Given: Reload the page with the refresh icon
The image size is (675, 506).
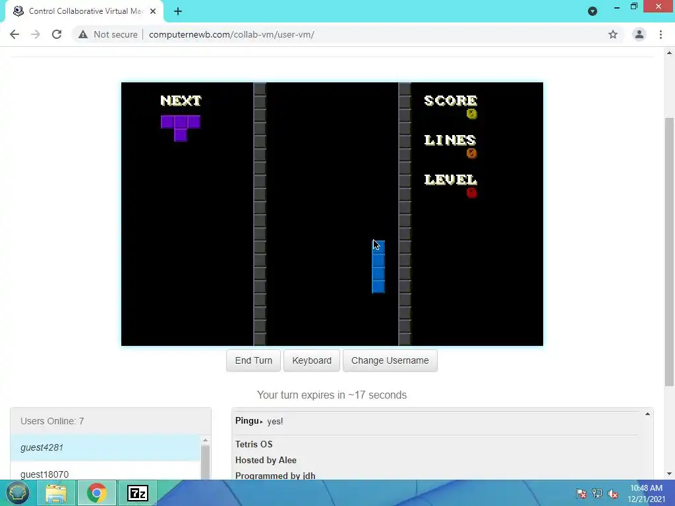Looking at the screenshot, I should tap(57, 34).
